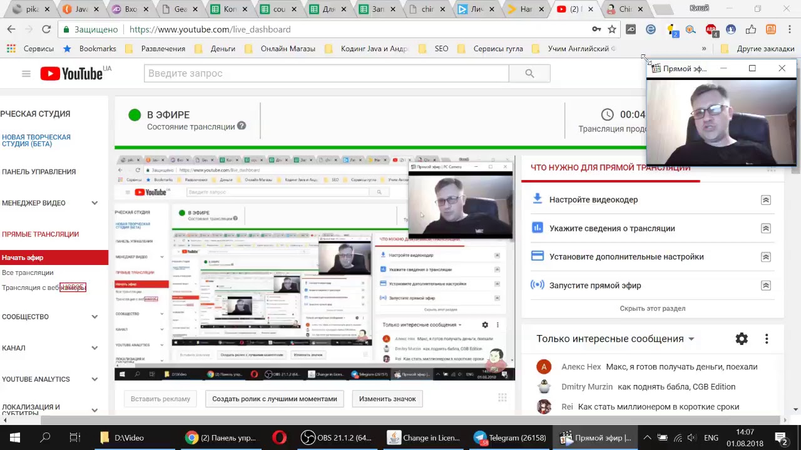Open the Деньги bookmarks folder
801x450 pixels.
click(215, 49)
